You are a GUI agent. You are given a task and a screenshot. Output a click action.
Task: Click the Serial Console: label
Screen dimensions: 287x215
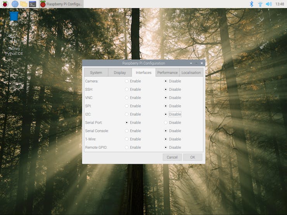[x=97, y=131]
